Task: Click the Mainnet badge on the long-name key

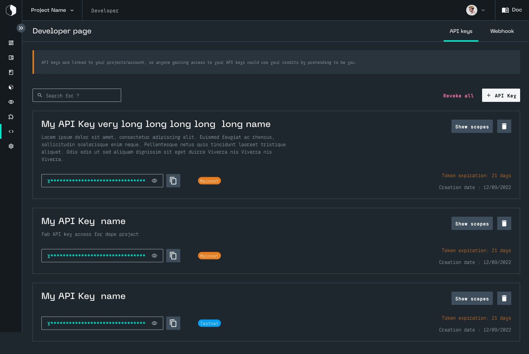Action: [x=209, y=181]
